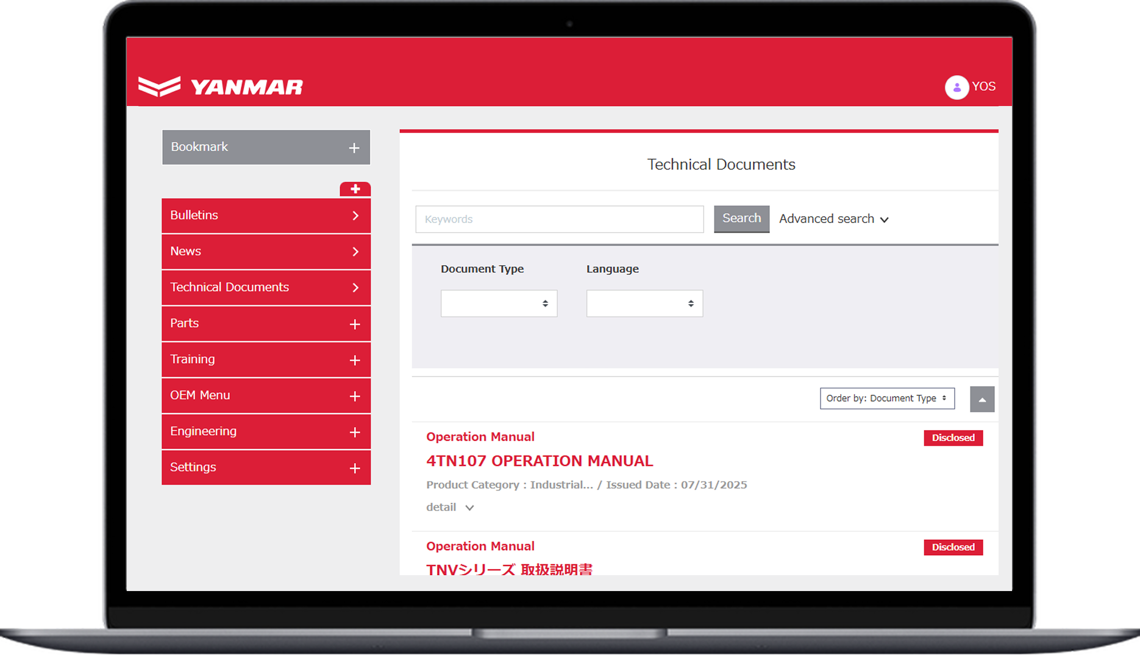1140x655 pixels.
Task: Expand the Advanced search options
Action: pos(833,219)
